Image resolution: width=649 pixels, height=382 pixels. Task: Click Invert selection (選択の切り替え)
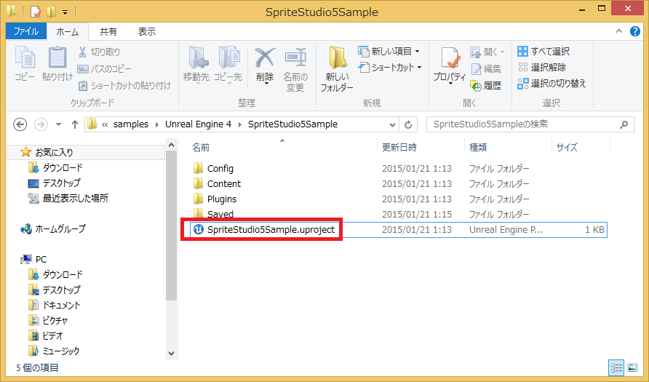[552, 83]
